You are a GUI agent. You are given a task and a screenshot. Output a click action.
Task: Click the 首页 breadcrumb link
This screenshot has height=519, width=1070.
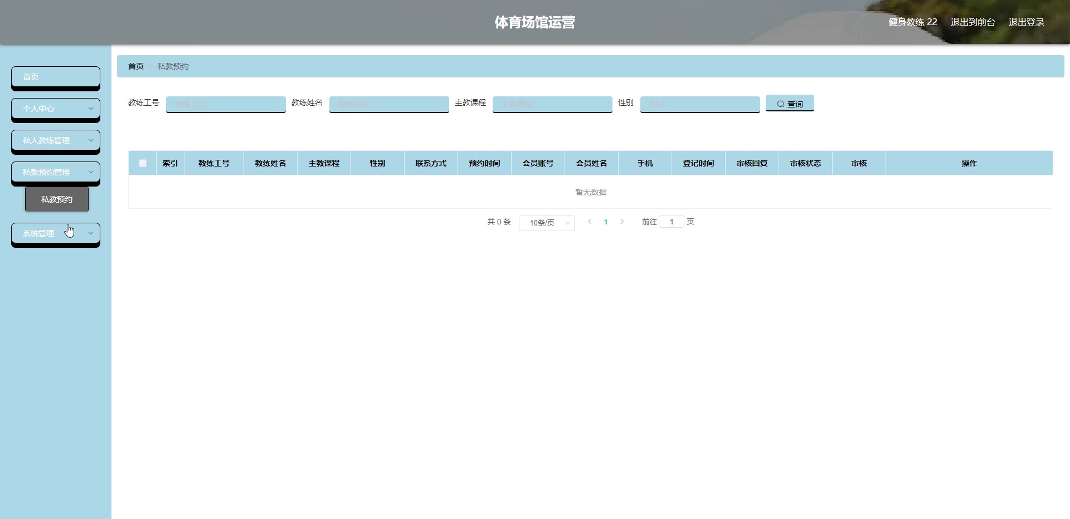point(136,66)
